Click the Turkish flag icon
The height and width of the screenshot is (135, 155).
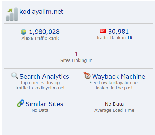103,31
